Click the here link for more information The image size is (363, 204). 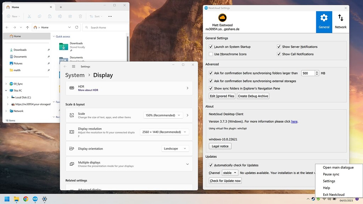click(x=294, y=121)
